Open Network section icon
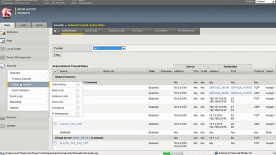This screenshot has height=155, width=276. [x=3, y=117]
